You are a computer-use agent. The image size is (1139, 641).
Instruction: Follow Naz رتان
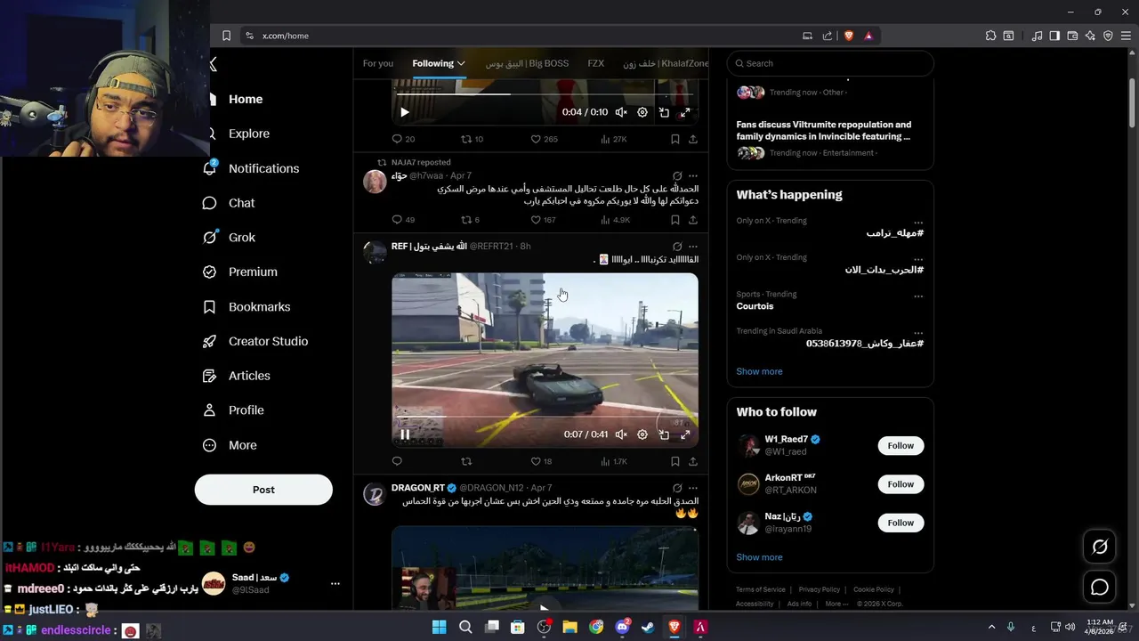pos(901,523)
